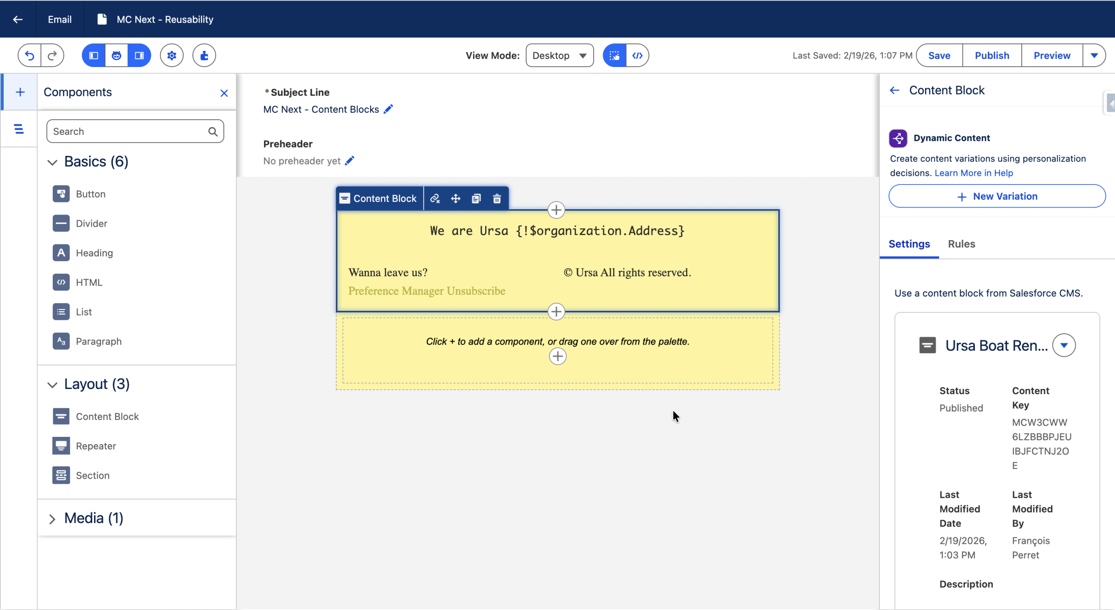Select the Settings tab
Image resolution: width=1115 pixels, height=610 pixels.
point(909,244)
